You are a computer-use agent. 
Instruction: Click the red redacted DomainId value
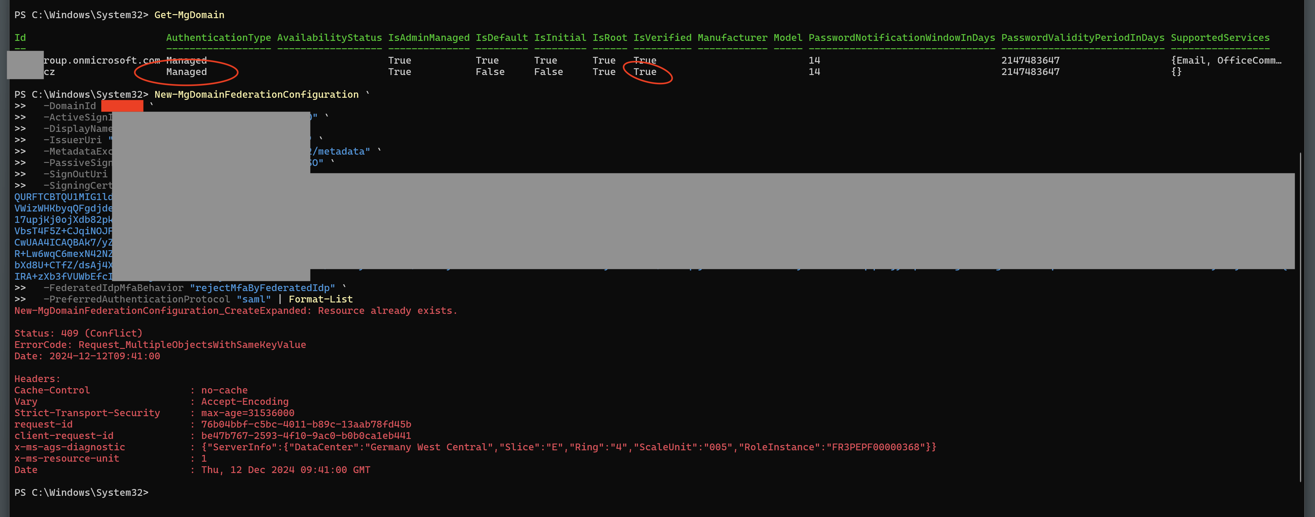(x=122, y=106)
